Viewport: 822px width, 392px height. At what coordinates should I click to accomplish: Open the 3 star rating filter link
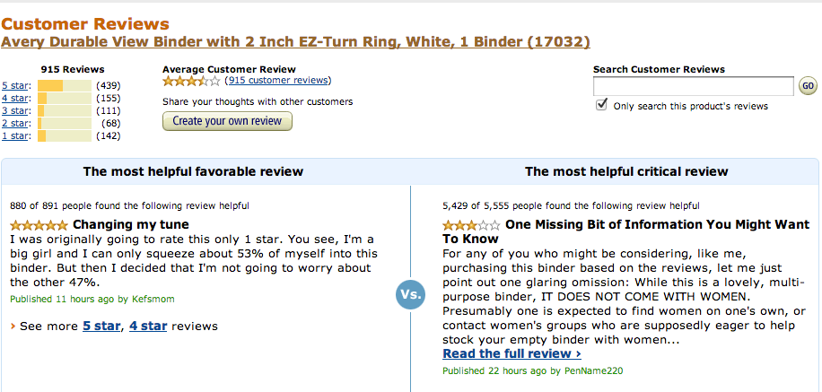pyautogui.click(x=17, y=111)
